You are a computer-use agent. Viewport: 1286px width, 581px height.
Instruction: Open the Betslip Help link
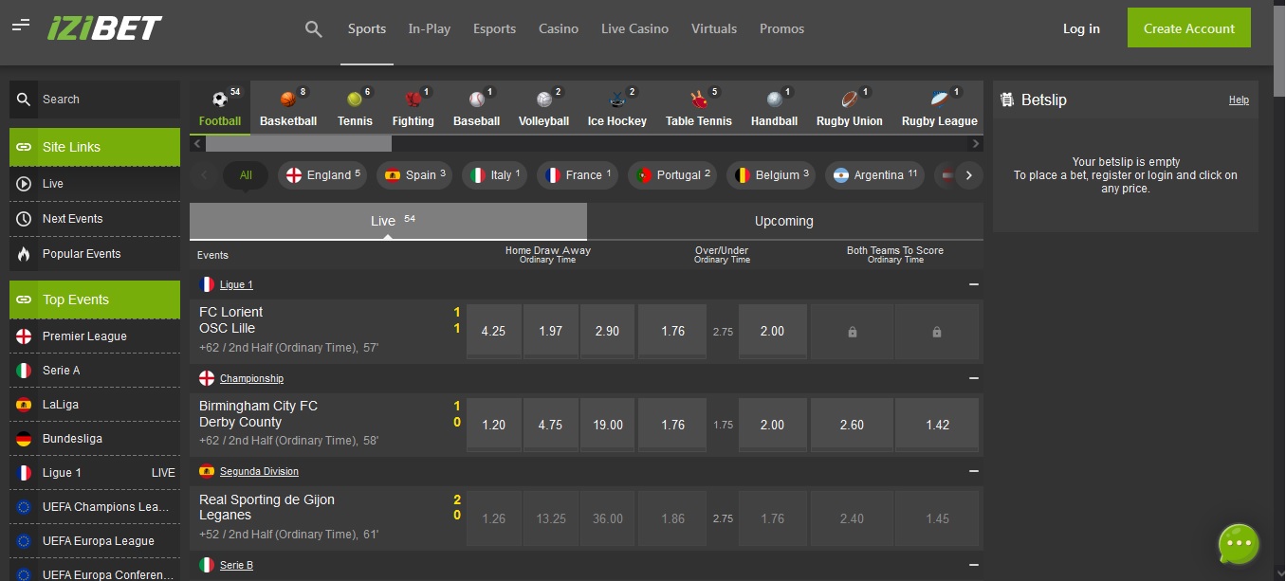point(1239,100)
